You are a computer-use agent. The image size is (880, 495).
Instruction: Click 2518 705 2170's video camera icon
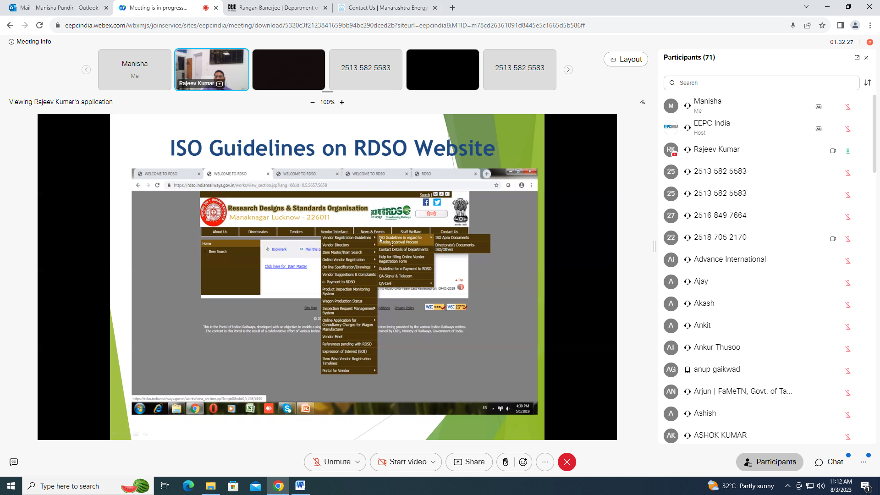point(833,239)
